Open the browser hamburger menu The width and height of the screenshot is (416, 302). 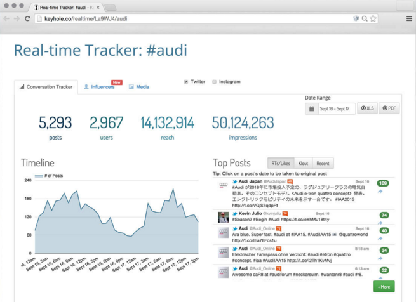point(409,18)
